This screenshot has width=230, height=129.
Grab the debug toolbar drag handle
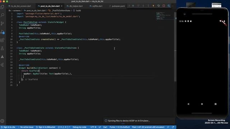[x=129, y=6]
